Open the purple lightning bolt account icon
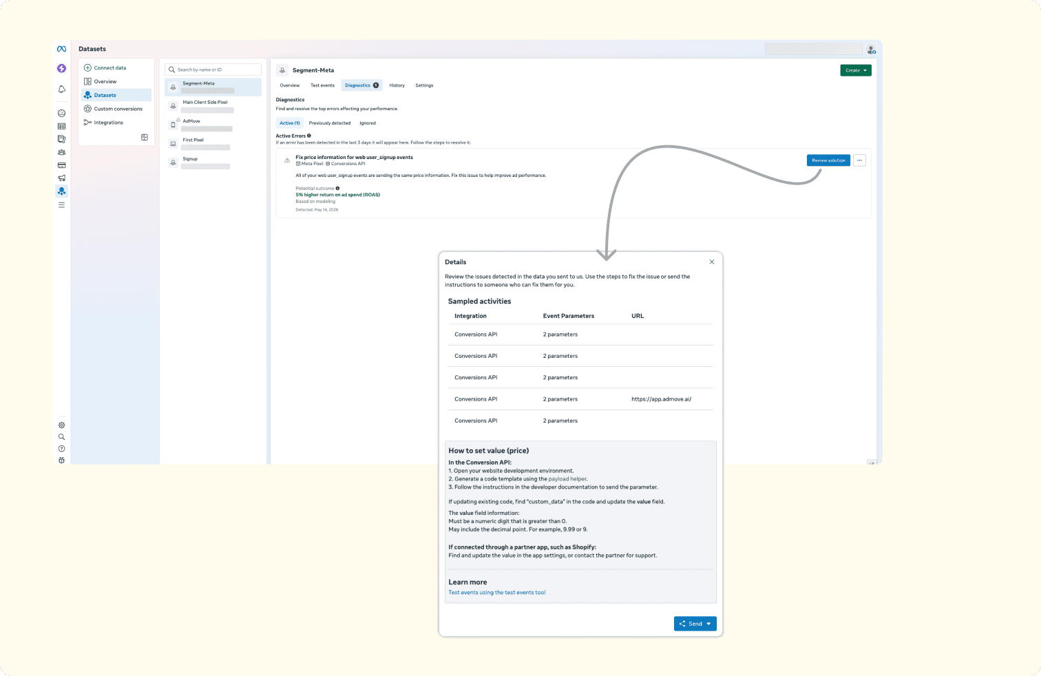This screenshot has width=1041, height=676. [x=61, y=68]
